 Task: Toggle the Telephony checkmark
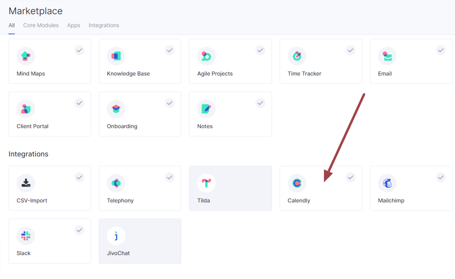(x=170, y=177)
